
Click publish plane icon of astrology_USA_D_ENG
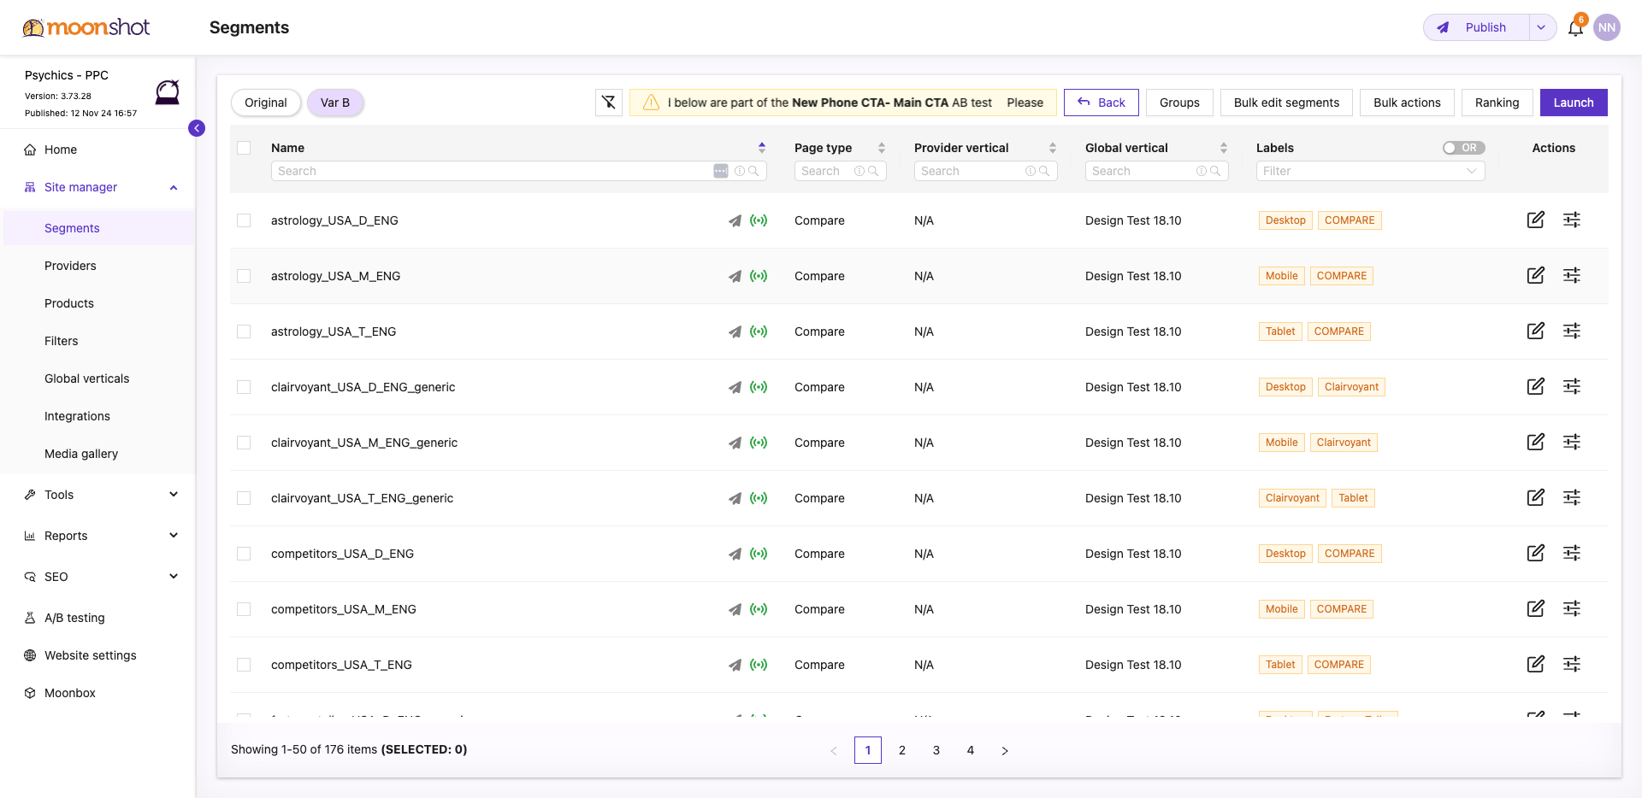(735, 220)
